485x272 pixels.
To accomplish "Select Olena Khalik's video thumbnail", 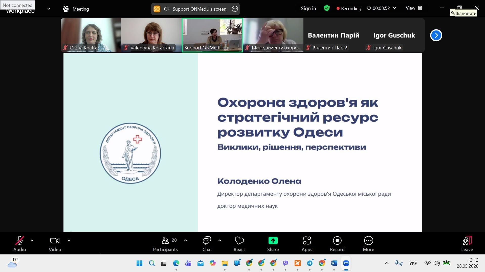I will [91, 35].
